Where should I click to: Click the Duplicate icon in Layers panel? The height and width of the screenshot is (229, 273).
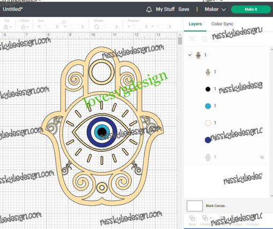click(x=204, y=39)
